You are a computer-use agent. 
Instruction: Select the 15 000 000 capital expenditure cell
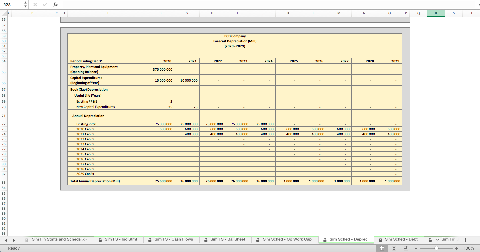pos(161,80)
